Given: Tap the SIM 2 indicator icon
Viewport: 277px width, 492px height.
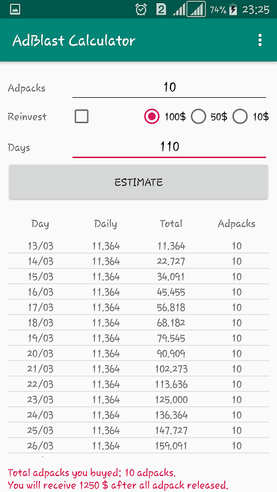Looking at the screenshot, I should (x=161, y=9).
